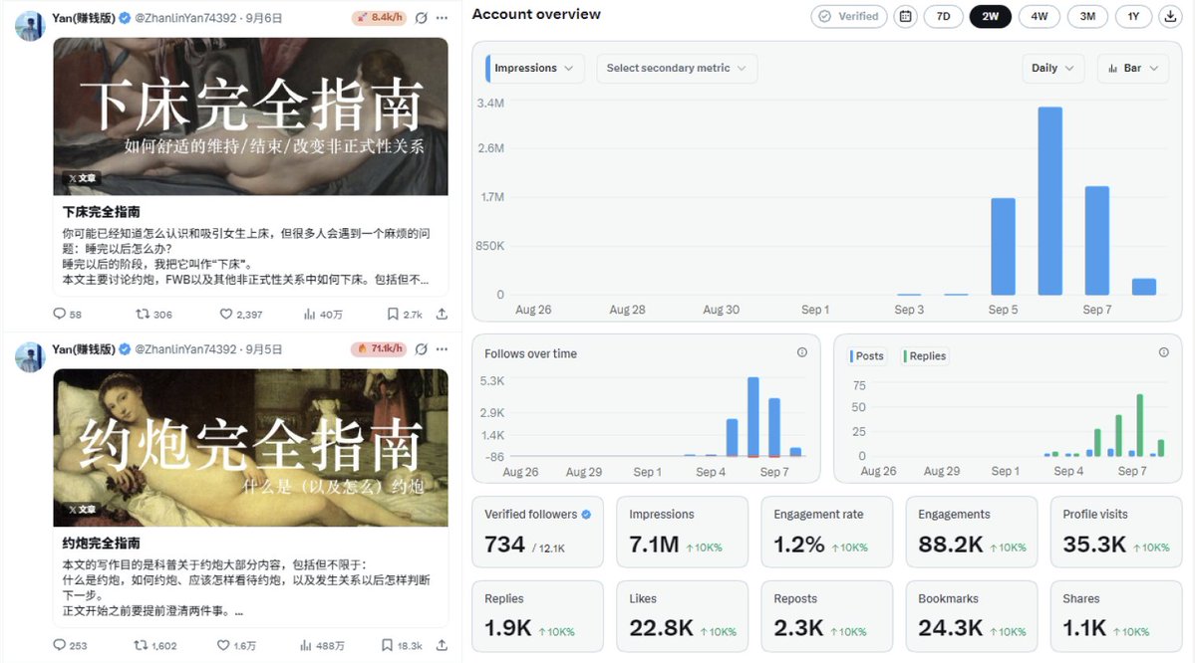Click reply icon on 下床完全指南 post
Screen dimensions: 1195x663
[60, 314]
